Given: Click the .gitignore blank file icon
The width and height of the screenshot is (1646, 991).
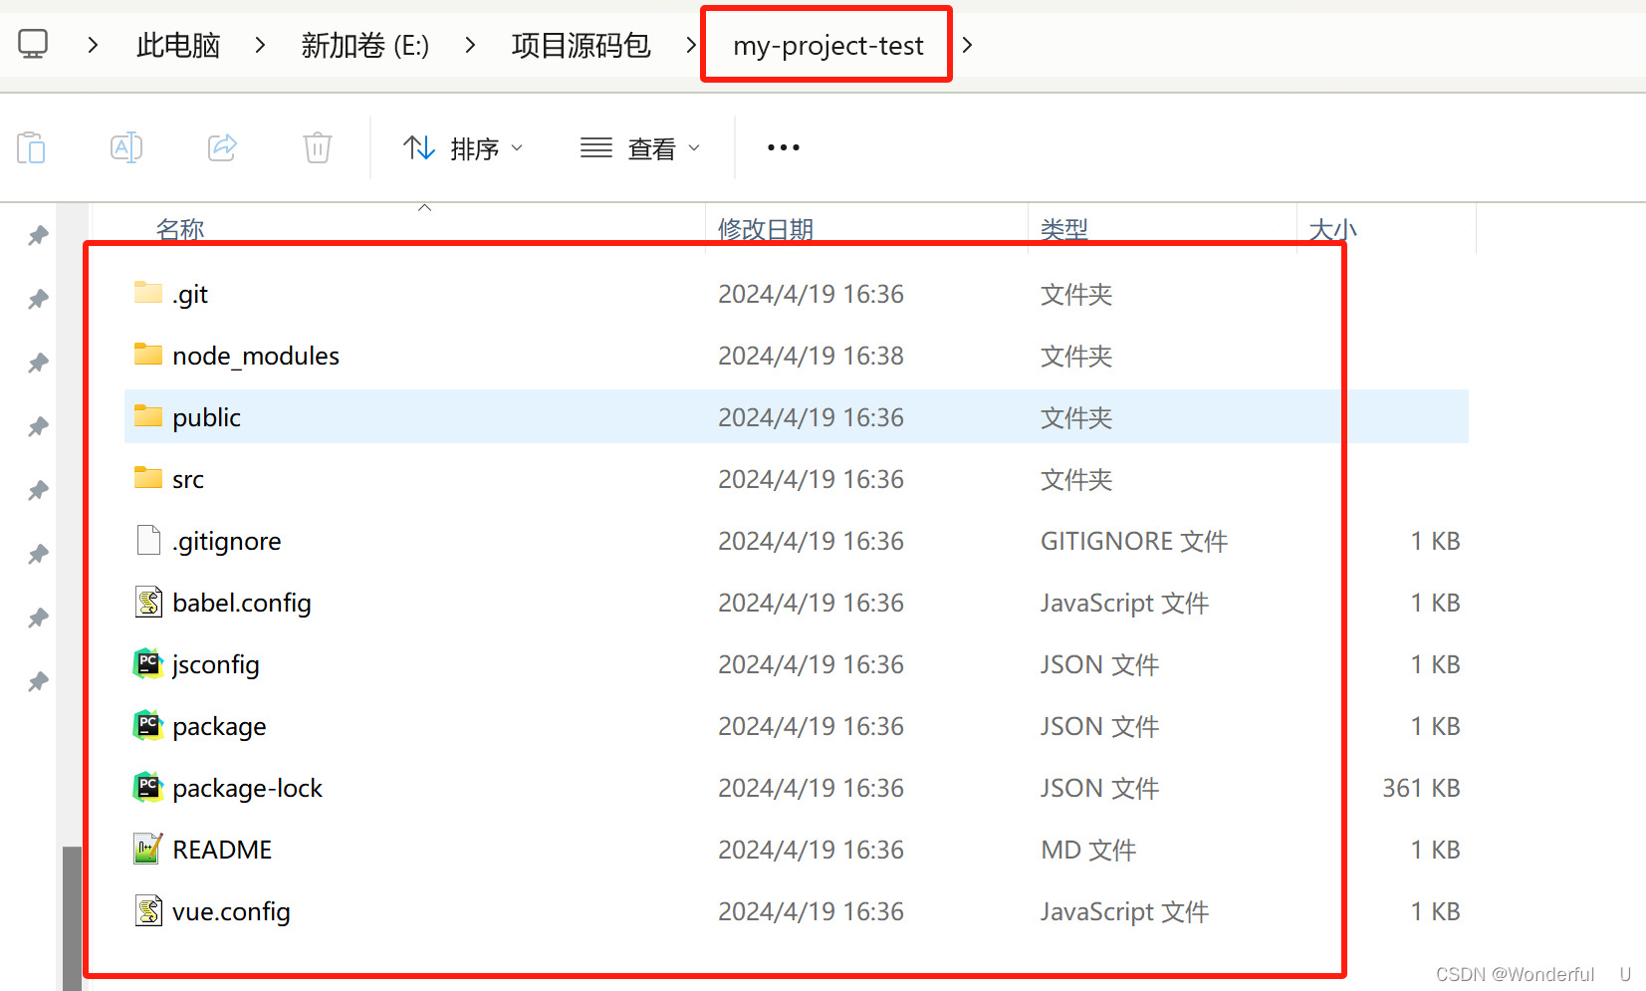Looking at the screenshot, I should pos(148,540).
